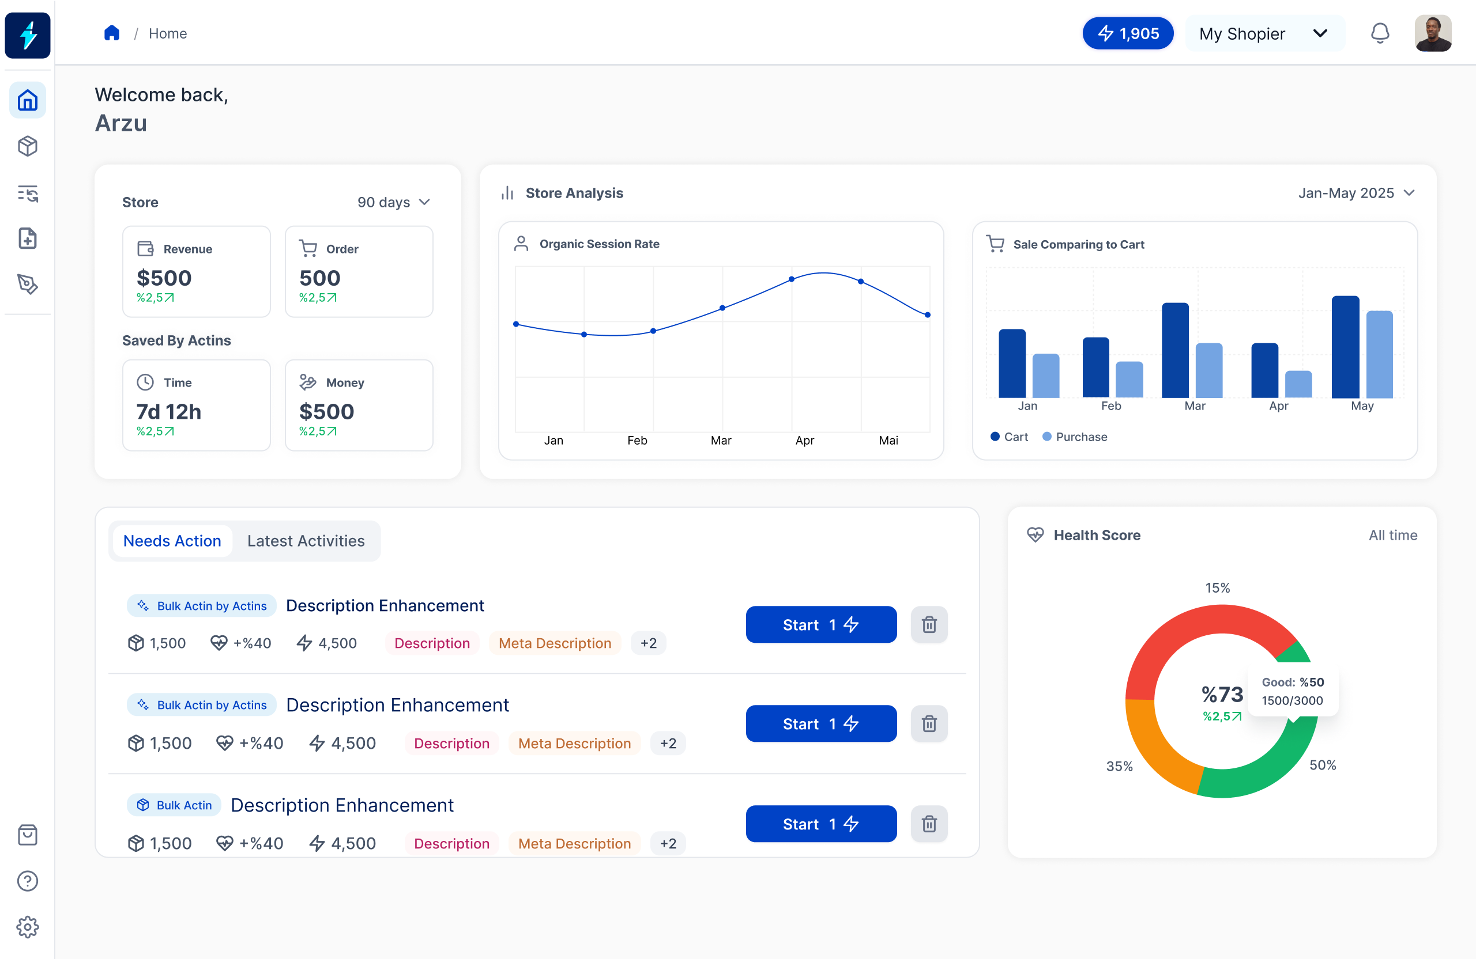1476x959 pixels.
Task: Open the shopping bag sidebar icon
Action: pyautogui.click(x=27, y=835)
